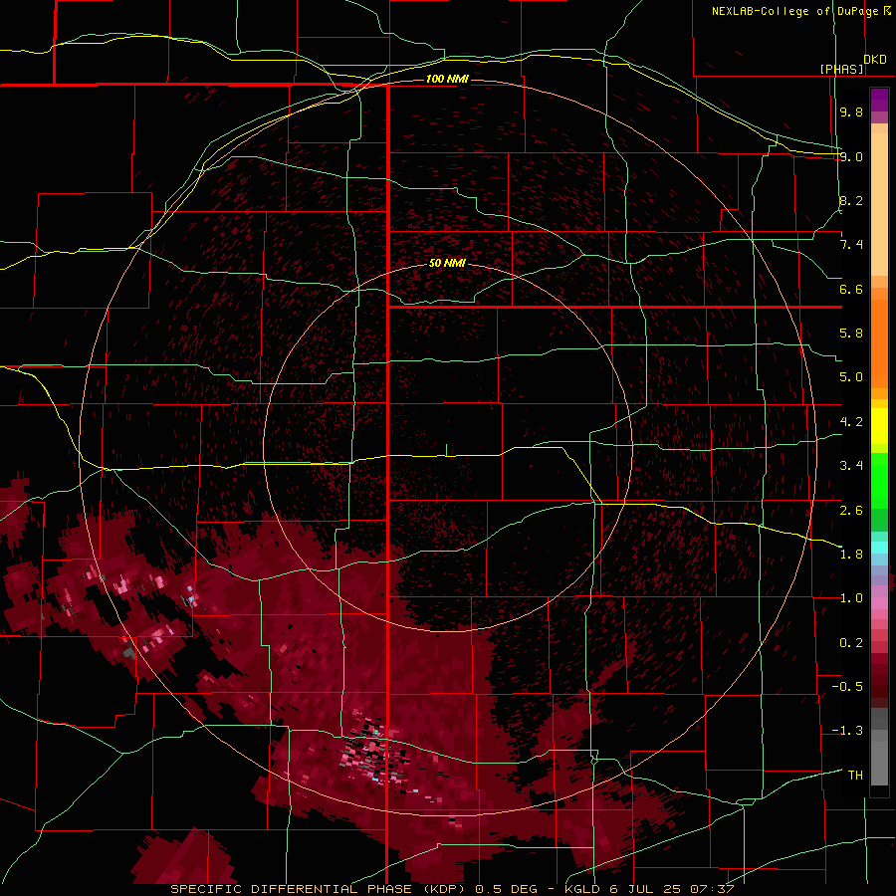Select the -0.5 scale value

point(847,687)
